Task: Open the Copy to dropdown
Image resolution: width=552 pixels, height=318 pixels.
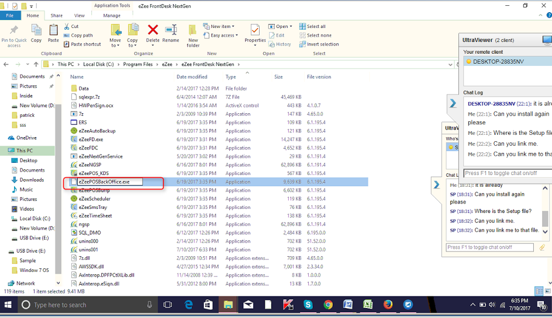Action: point(133,43)
